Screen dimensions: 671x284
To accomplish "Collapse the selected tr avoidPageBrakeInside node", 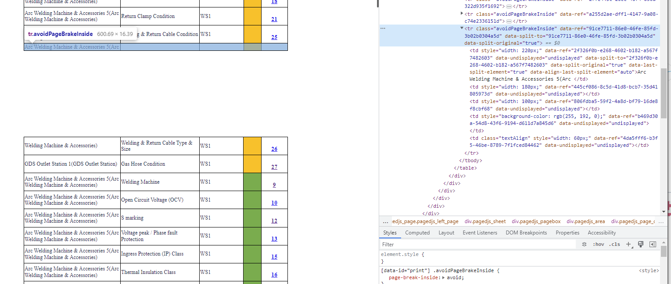I will point(462,28).
